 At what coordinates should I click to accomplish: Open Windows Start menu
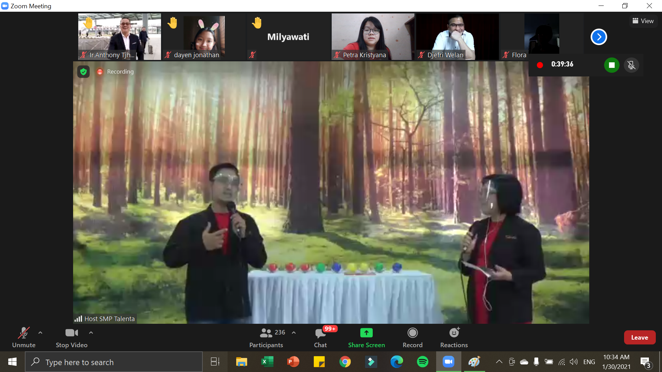click(12, 362)
